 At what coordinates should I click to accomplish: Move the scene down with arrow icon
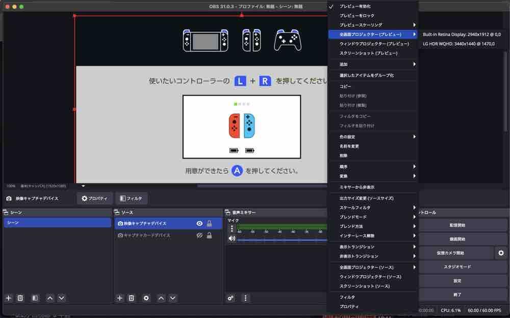click(x=62, y=298)
